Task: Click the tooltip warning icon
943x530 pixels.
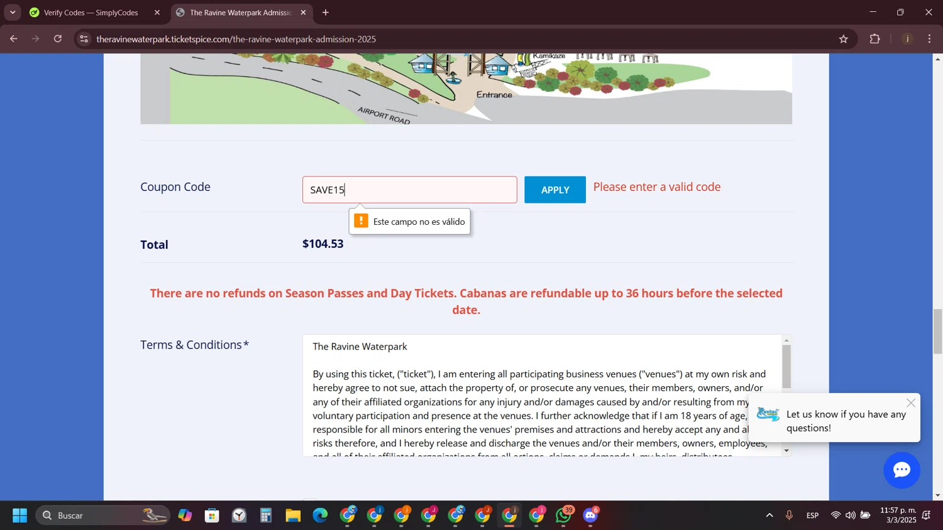Action: 361,221
